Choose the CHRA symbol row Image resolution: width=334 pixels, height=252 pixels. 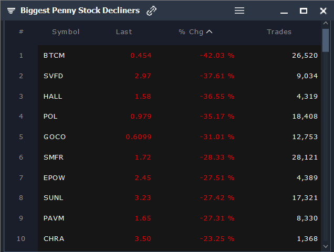(x=54, y=239)
